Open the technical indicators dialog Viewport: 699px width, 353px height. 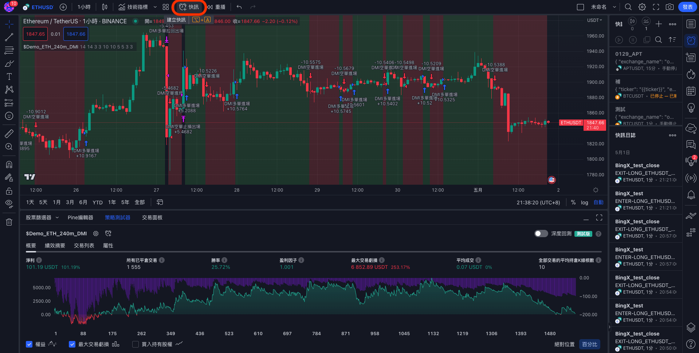[133, 7]
